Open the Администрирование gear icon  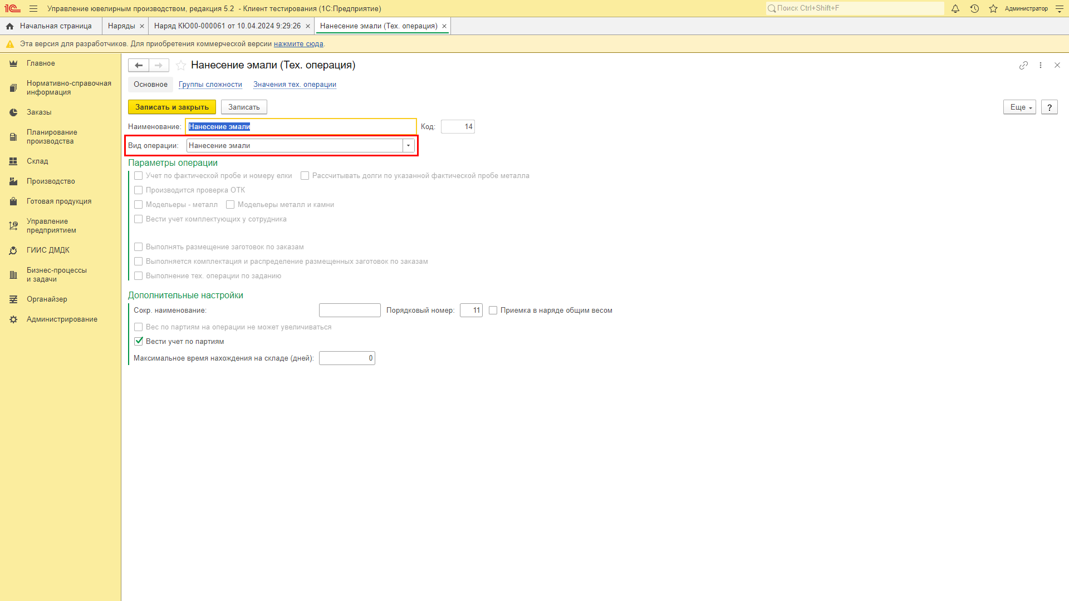13,319
